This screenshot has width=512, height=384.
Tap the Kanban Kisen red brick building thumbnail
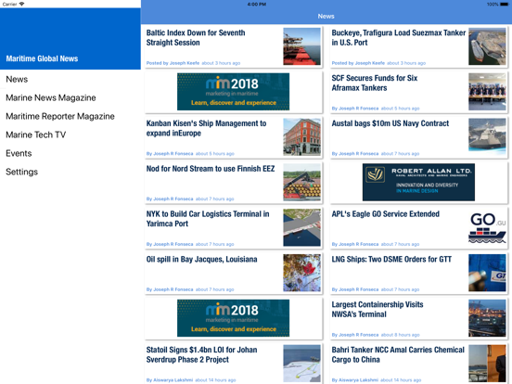[x=301, y=137]
